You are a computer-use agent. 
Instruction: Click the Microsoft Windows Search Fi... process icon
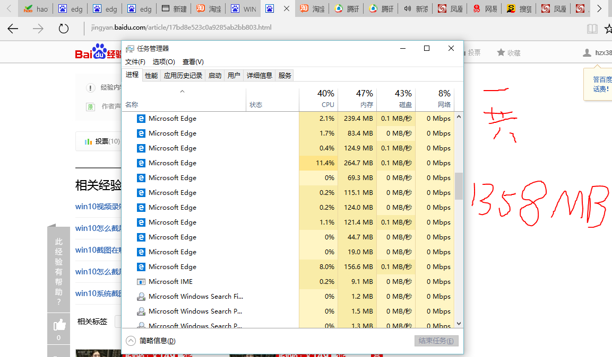coord(141,297)
